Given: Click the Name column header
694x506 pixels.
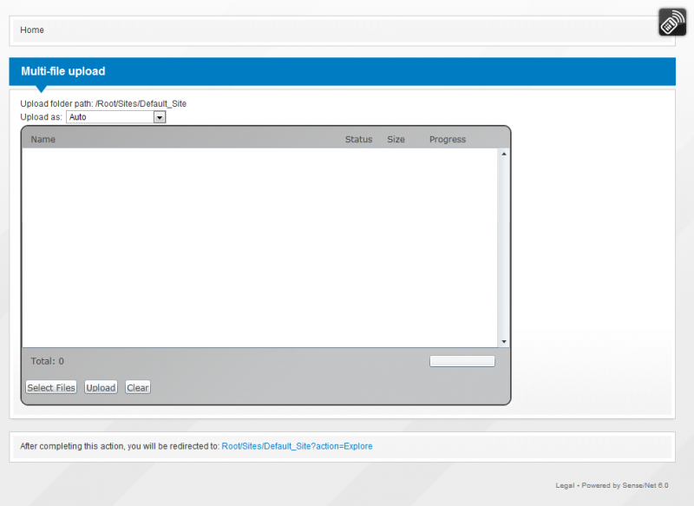Looking at the screenshot, I should [43, 140].
